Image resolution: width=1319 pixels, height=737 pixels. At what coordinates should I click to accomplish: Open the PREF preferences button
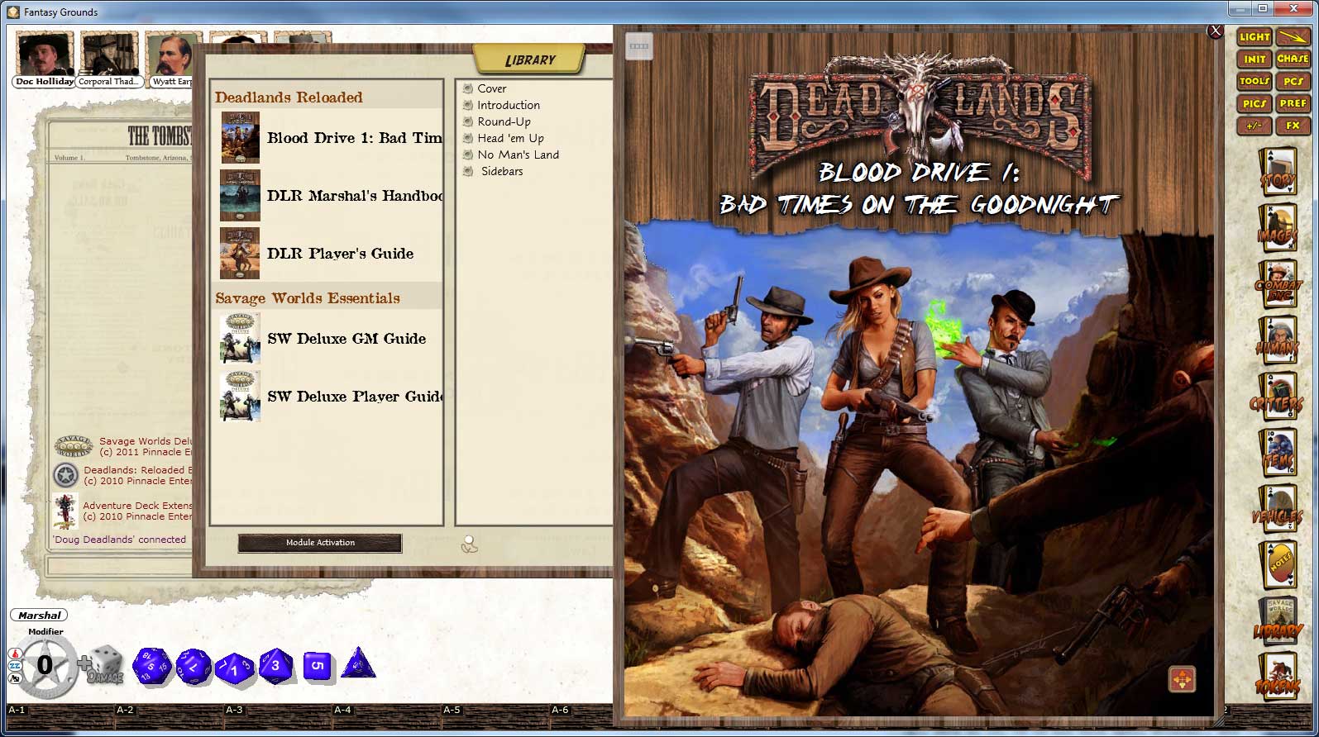coord(1292,103)
